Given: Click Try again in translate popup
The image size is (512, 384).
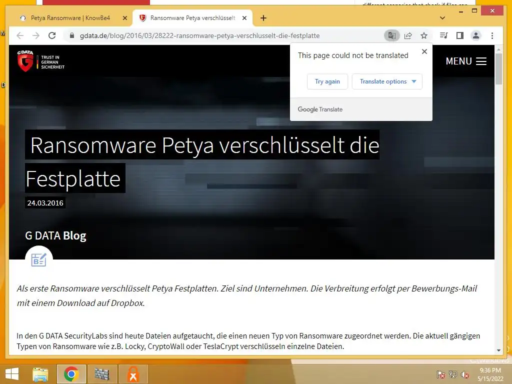Looking at the screenshot, I should 327,81.
